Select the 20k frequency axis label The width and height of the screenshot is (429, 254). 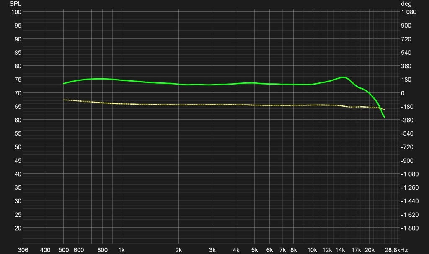370,250
